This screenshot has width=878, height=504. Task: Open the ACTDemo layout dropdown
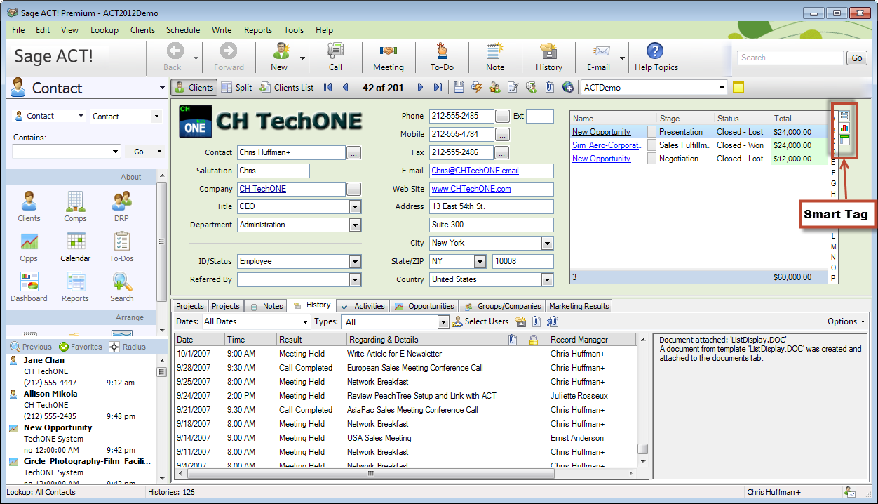click(x=722, y=88)
